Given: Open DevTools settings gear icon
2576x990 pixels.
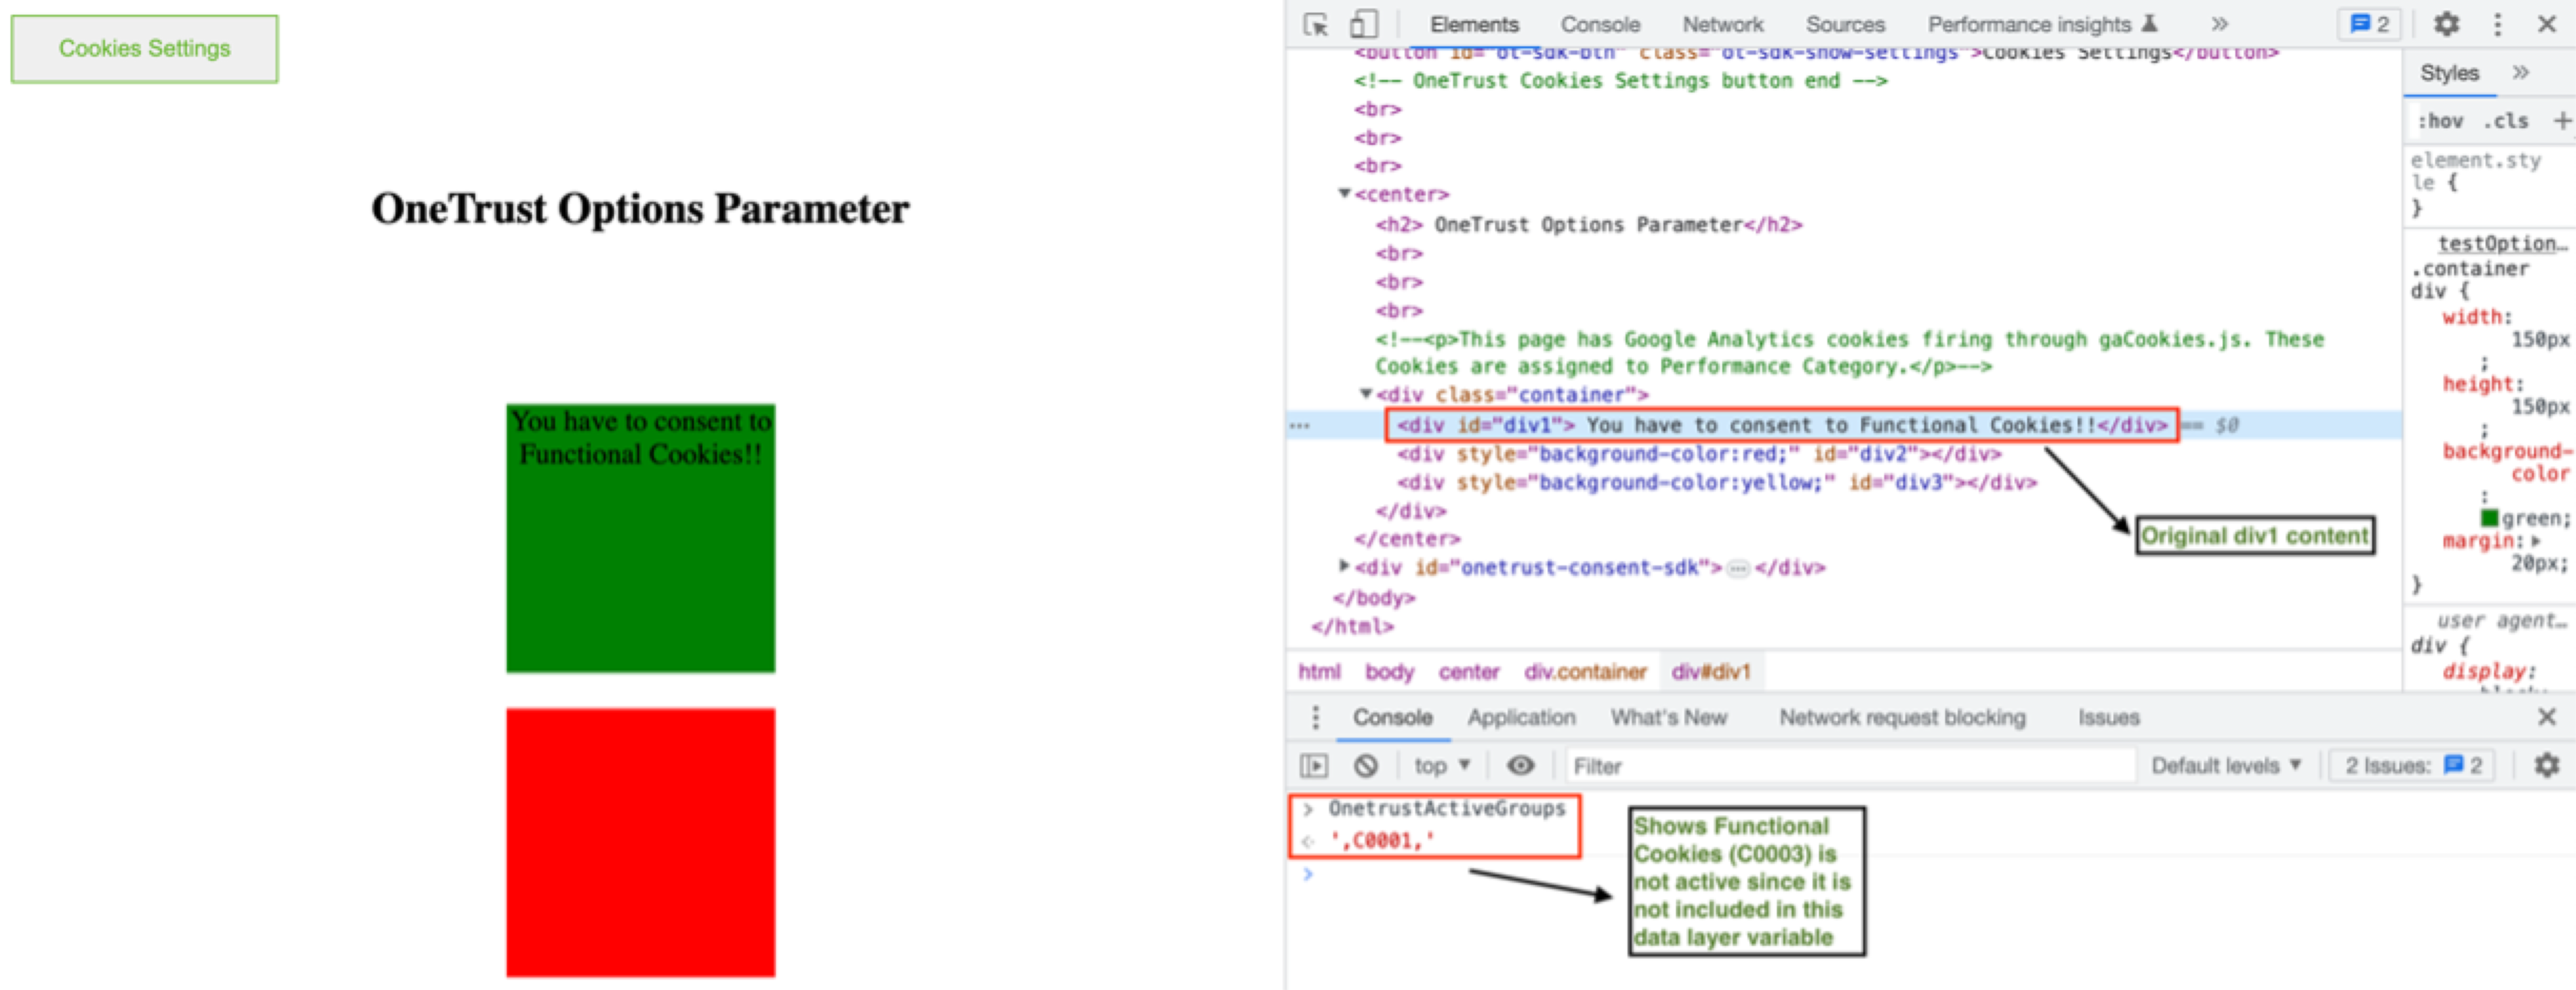Looking at the screenshot, I should [2446, 24].
